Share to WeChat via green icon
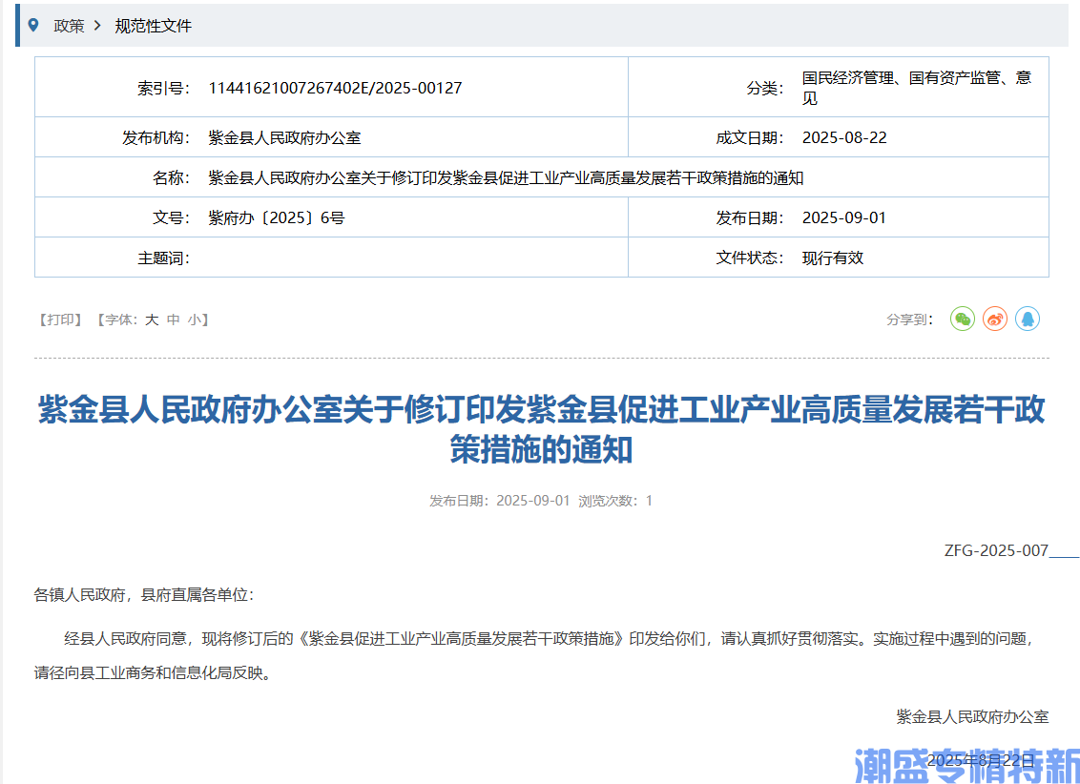The height and width of the screenshot is (784, 1080). click(963, 319)
